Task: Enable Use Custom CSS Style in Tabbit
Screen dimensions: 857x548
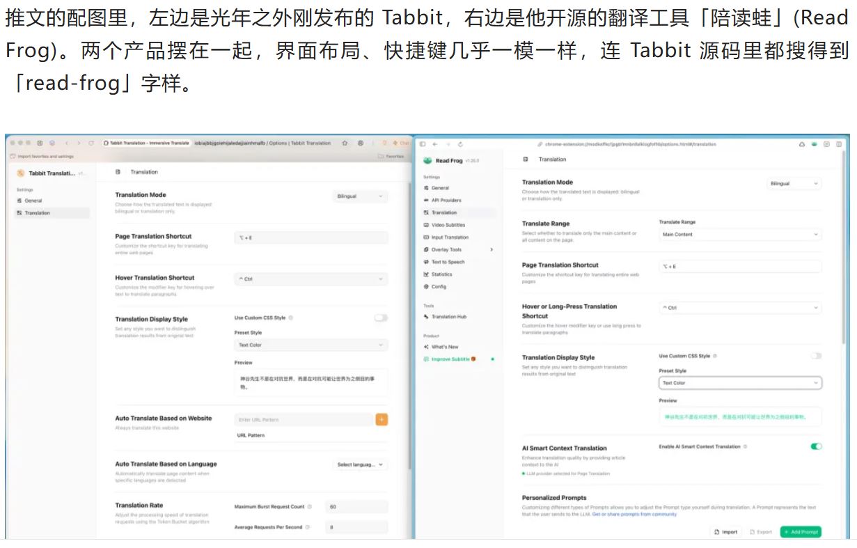Action: pyautogui.click(x=381, y=318)
